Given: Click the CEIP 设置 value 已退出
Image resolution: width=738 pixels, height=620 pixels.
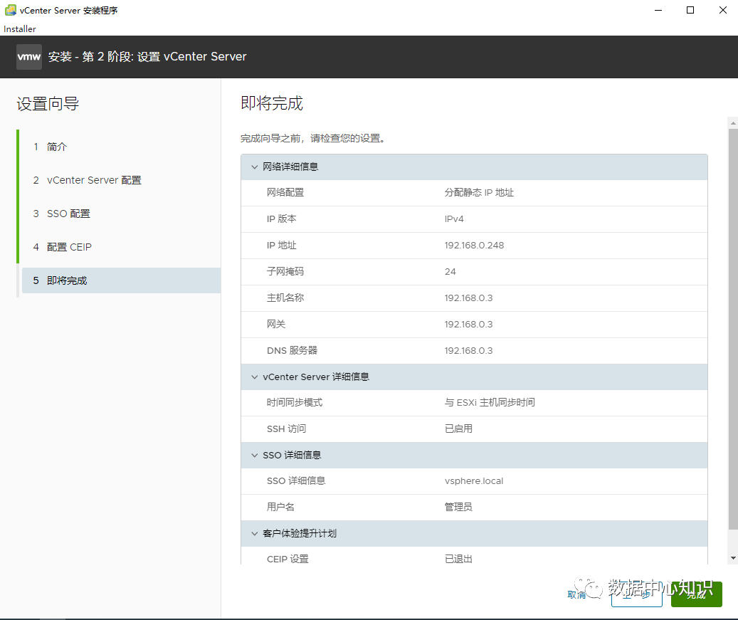Looking at the screenshot, I should [458, 559].
